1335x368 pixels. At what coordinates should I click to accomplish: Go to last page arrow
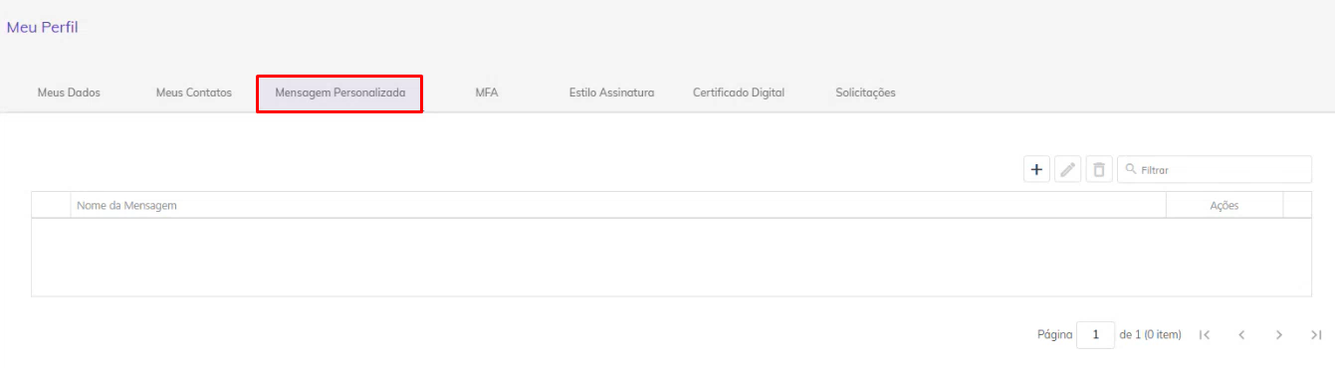coord(1316,335)
